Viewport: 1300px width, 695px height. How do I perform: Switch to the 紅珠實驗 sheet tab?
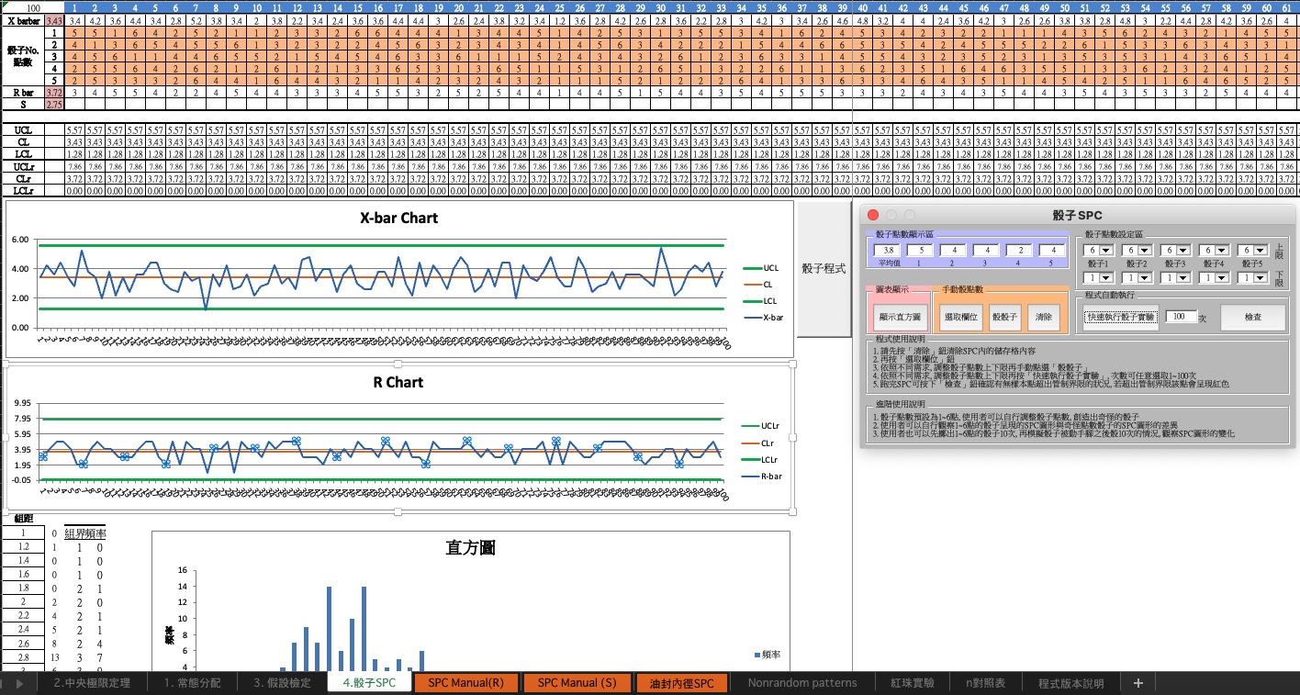913,683
